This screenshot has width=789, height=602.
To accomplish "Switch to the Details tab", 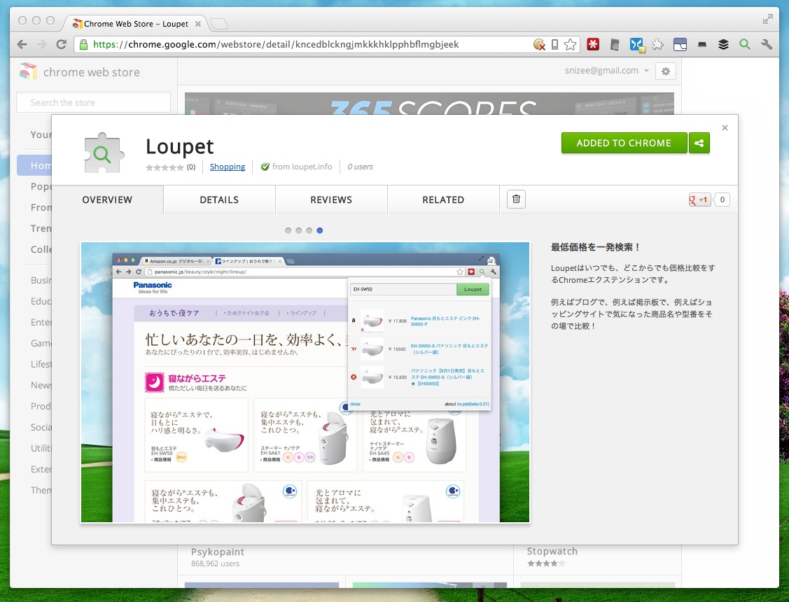I will tap(219, 199).
